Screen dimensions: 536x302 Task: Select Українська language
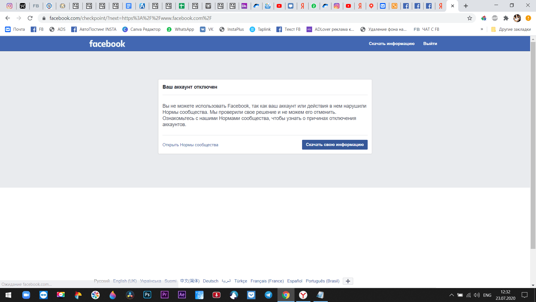tap(150, 281)
